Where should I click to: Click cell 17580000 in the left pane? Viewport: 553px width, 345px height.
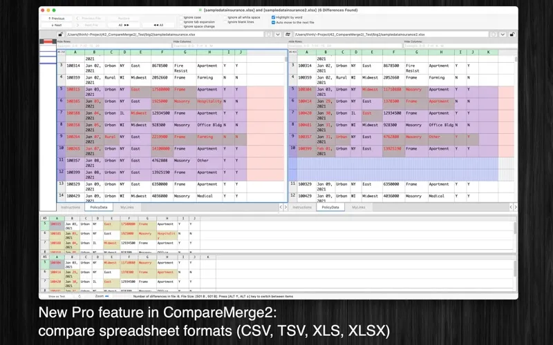click(162, 92)
